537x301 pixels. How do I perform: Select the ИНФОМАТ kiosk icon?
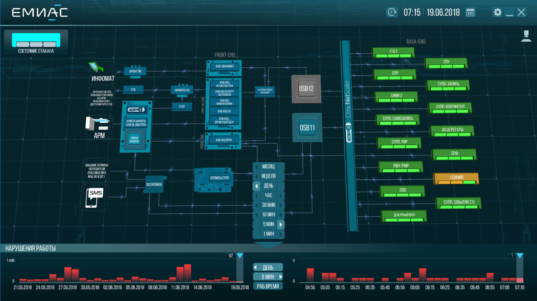[x=96, y=67]
